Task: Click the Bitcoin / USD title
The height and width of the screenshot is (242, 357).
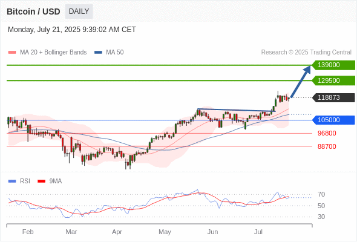Action: [x=33, y=11]
